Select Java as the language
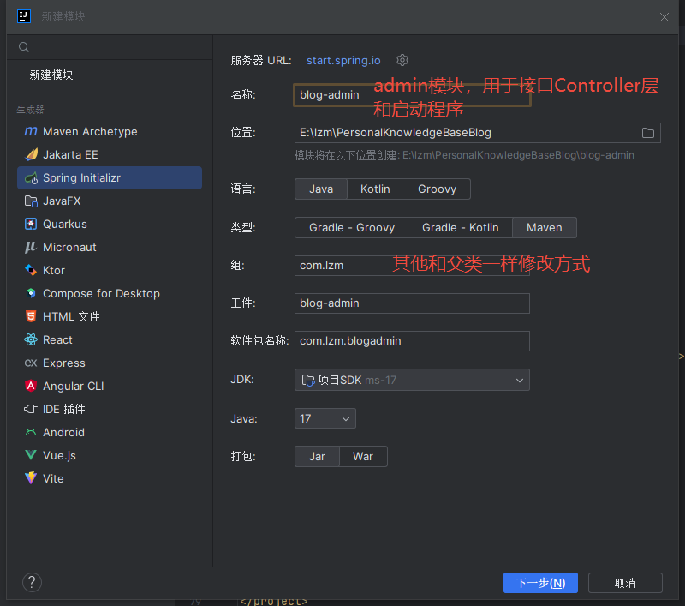The image size is (685, 606). (x=321, y=189)
